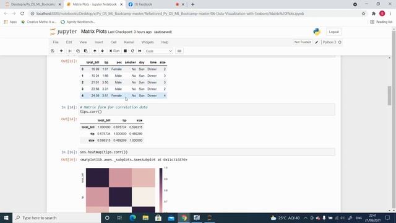Open File Explorer from the taskbar

[145, 217]
